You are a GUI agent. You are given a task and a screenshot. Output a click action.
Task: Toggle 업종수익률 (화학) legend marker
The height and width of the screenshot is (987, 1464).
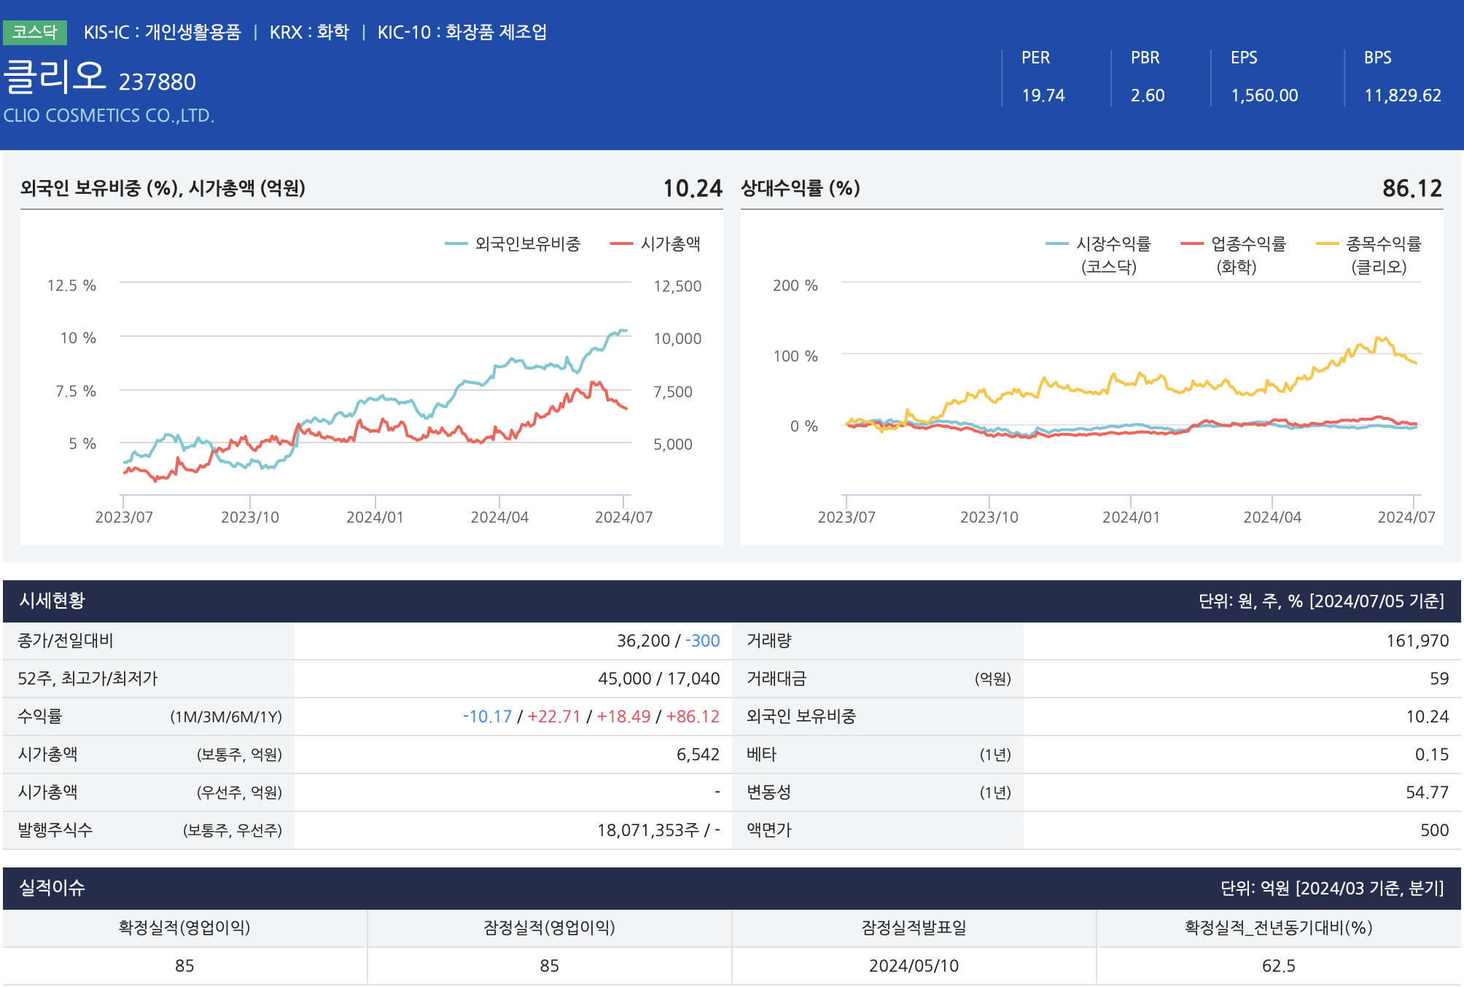[1191, 244]
